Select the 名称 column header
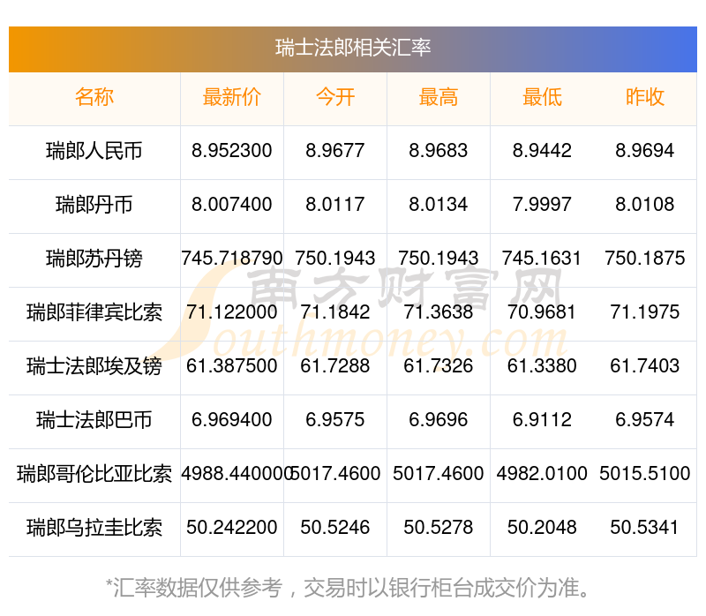706x616 pixels. 94,97
